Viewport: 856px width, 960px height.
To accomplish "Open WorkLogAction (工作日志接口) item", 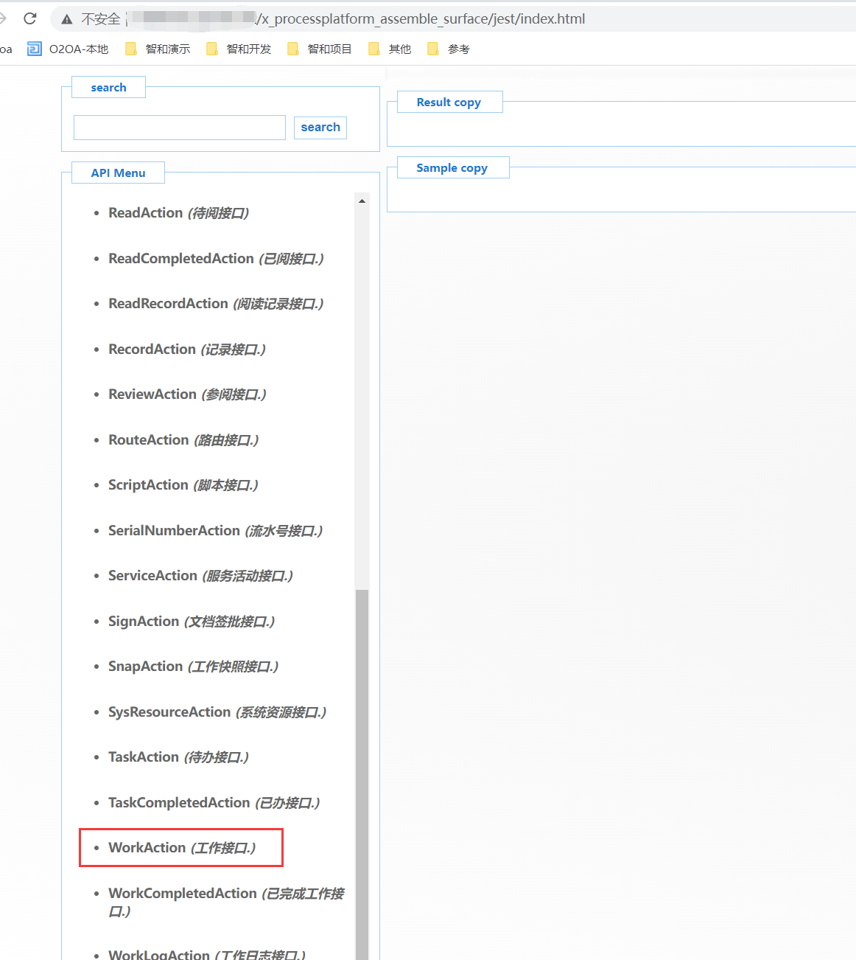I will (207, 954).
